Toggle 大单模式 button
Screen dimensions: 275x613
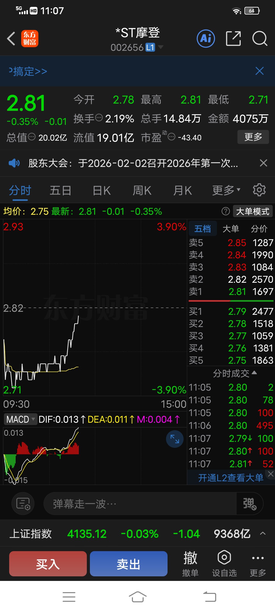253,211
